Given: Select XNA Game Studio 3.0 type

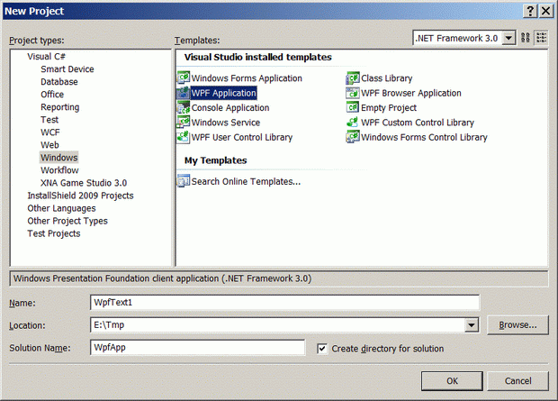Looking at the screenshot, I should coord(84,183).
